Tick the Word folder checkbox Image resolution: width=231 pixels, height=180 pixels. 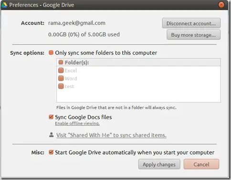[x=61, y=78]
